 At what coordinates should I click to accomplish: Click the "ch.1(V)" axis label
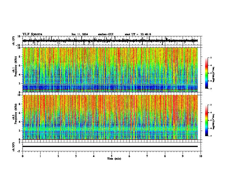point(14,41)
